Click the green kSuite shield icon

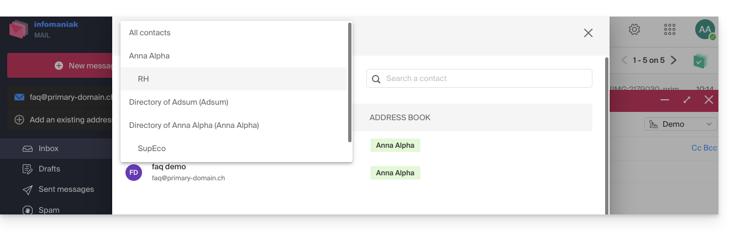pyautogui.click(x=700, y=61)
